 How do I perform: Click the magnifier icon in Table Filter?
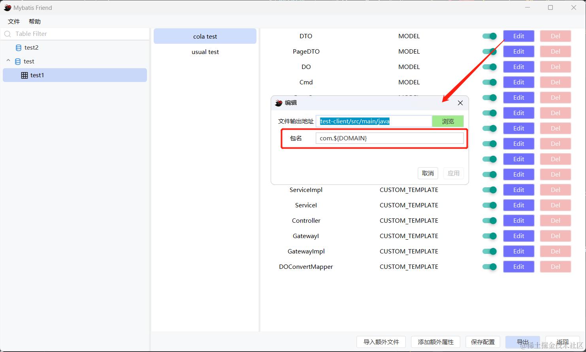click(x=8, y=34)
